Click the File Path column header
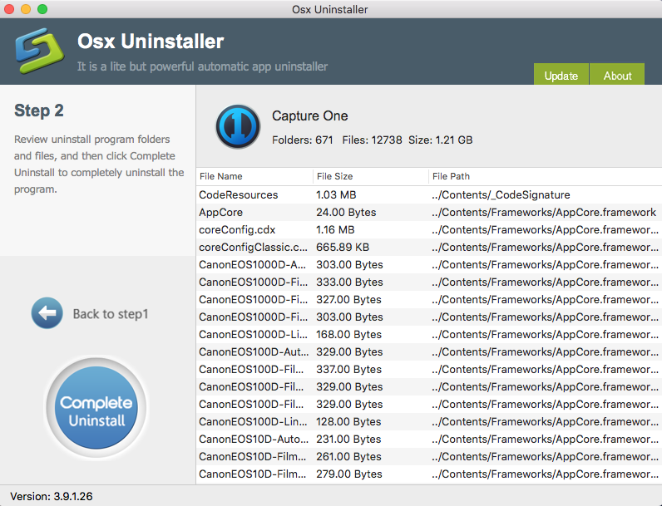 [x=452, y=176]
